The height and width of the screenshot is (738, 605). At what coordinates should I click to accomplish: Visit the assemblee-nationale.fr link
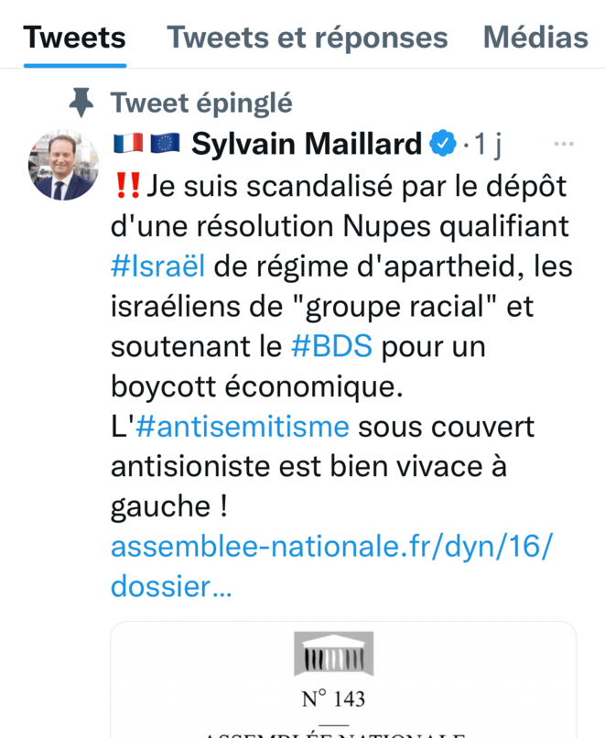pyautogui.click(x=332, y=547)
